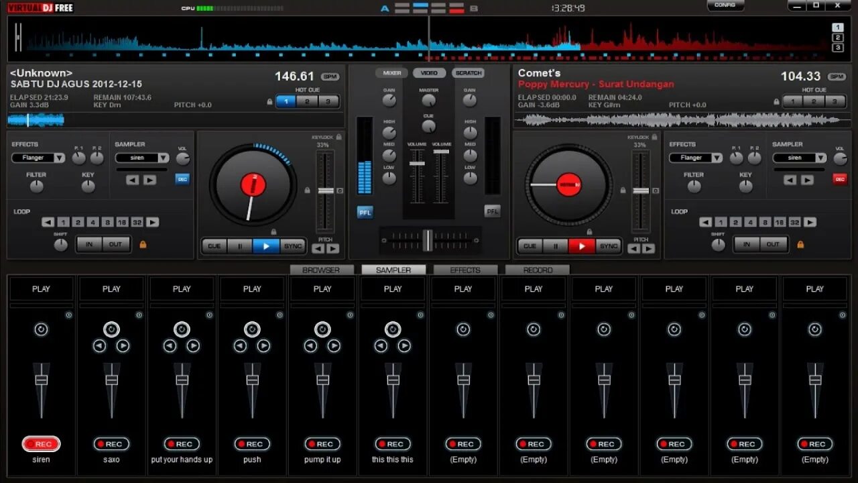Click the loop icon of saxo sample

coord(111,329)
